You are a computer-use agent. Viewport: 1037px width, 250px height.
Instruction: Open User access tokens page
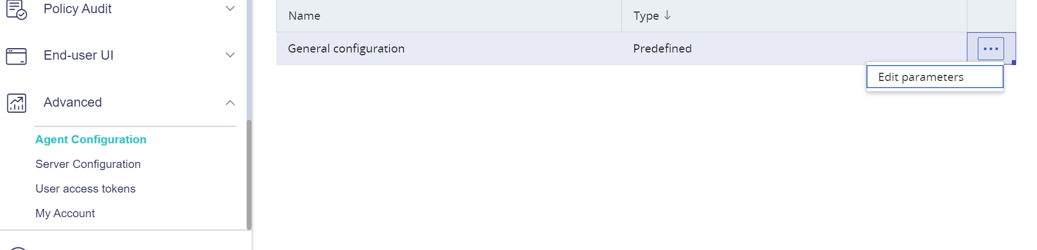(86, 189)
